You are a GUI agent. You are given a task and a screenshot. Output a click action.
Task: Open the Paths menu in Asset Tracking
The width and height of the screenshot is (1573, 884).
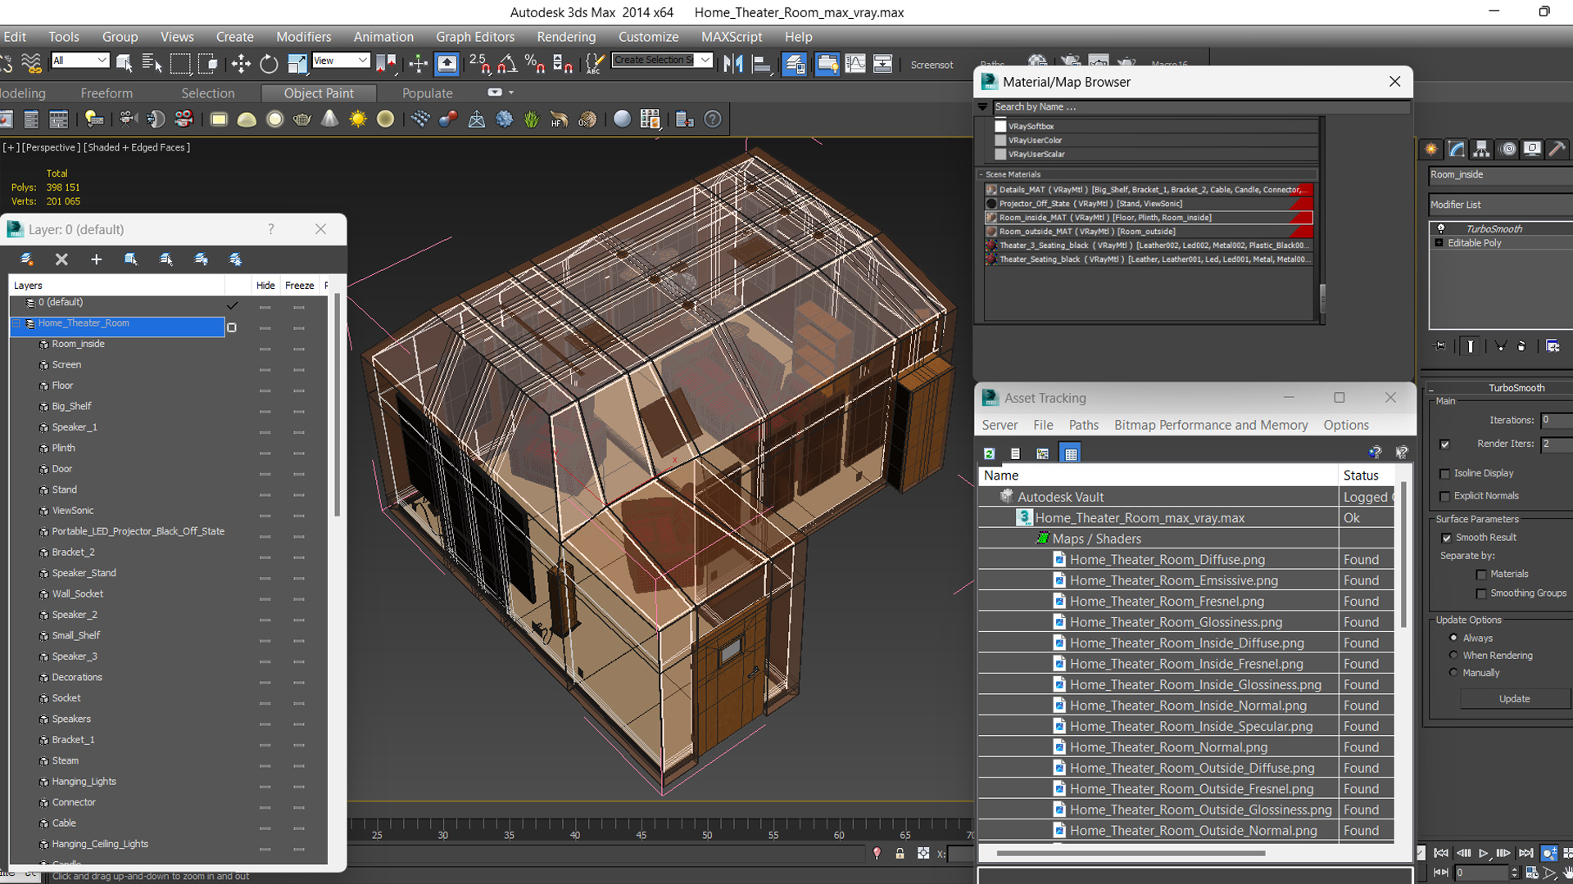coord(1083,425)
